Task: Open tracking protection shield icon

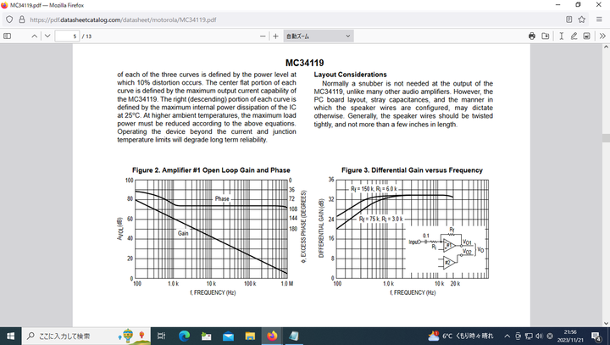Action: [x=9, y=19]
